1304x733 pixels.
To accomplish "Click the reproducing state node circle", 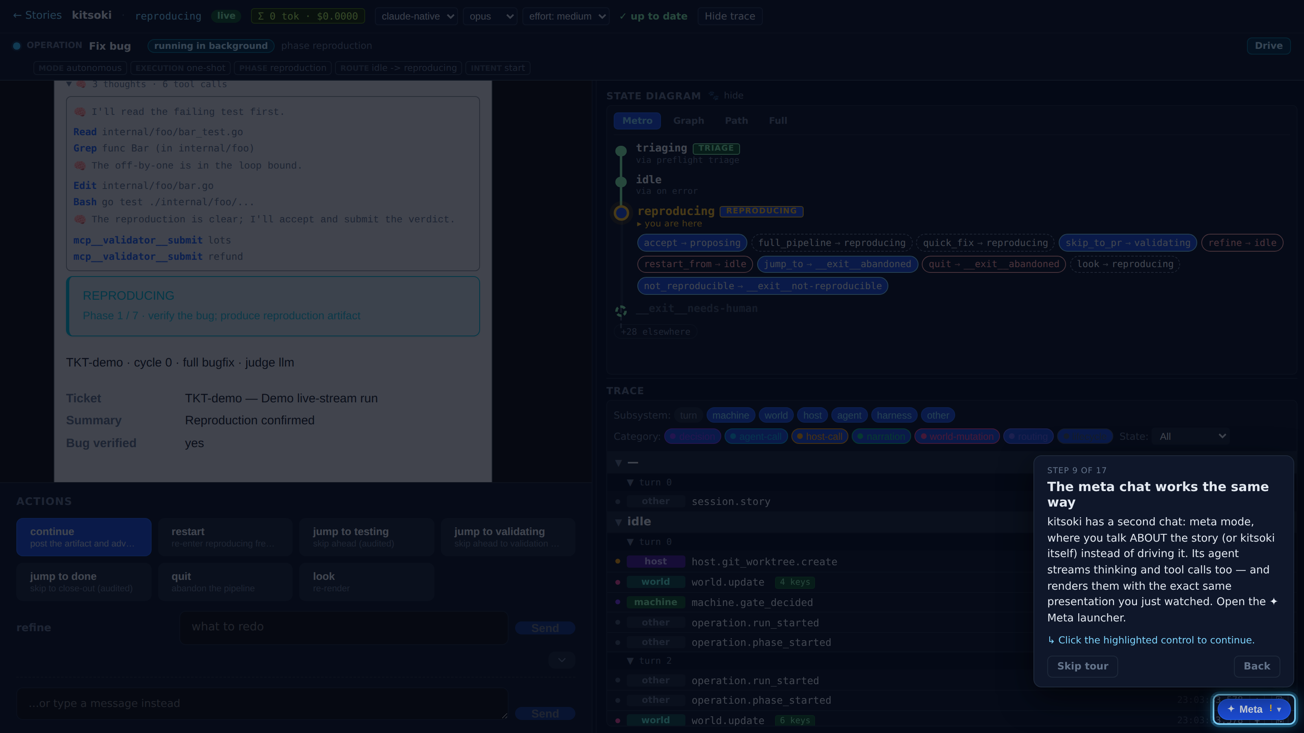I will 621,213.
